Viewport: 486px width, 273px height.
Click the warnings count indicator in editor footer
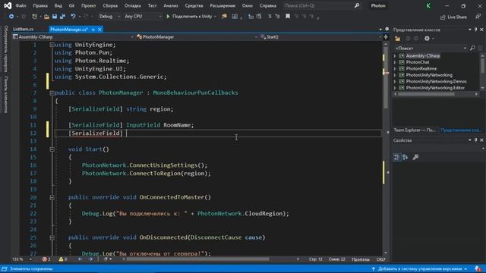[x=63, y=259]
